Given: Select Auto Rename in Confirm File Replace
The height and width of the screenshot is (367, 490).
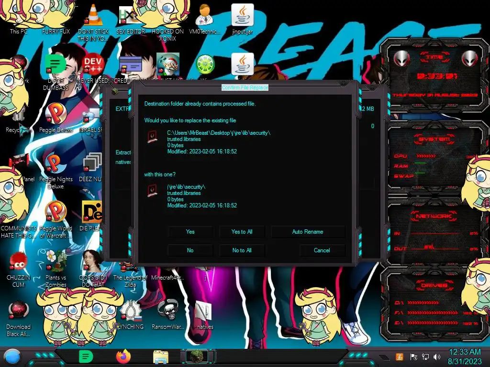Looking at the screenshot, I should tap(308, 232).
